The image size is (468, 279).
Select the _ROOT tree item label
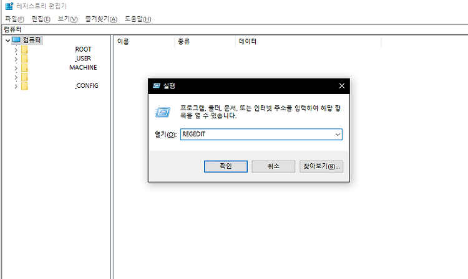pos(83,49)
